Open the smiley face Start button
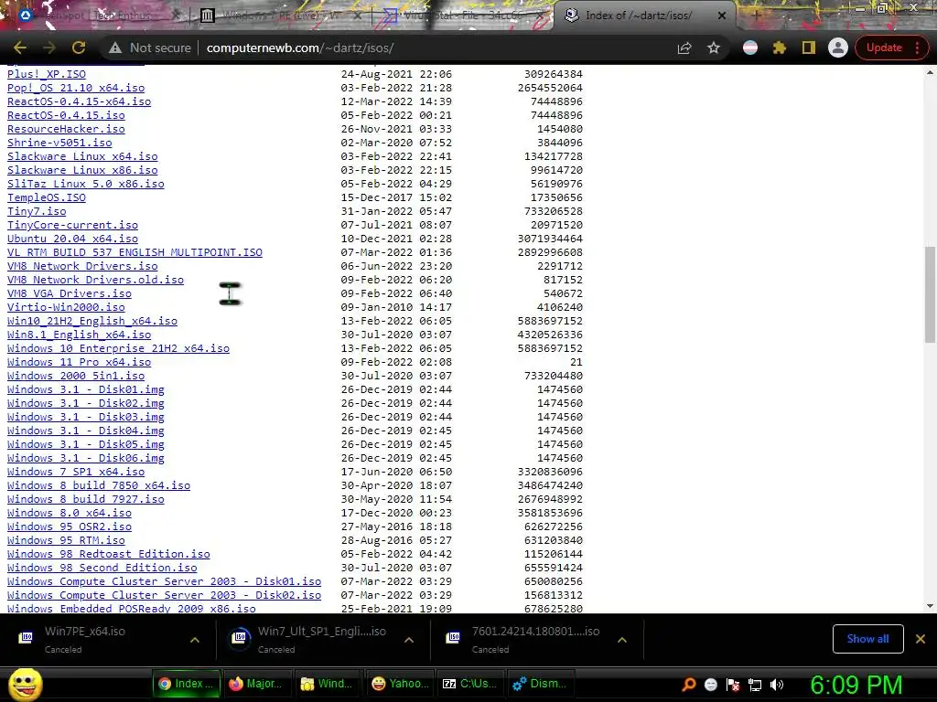Viewport: 937px width, 702px height. pos(25,684)
